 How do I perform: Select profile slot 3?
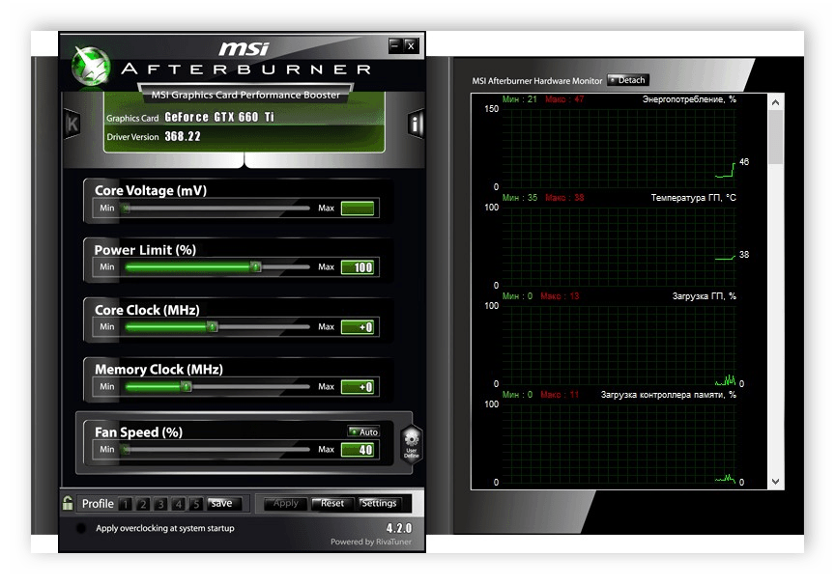[160, 504]
